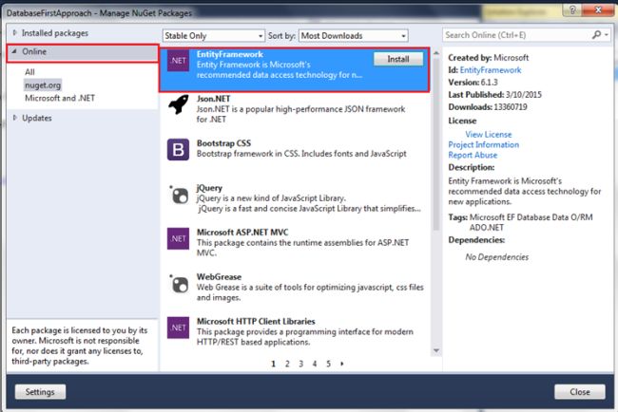Click the Microsoft ASP.NET MVC icon
This screenshot has width=618, height=412.
pos(178,238)
